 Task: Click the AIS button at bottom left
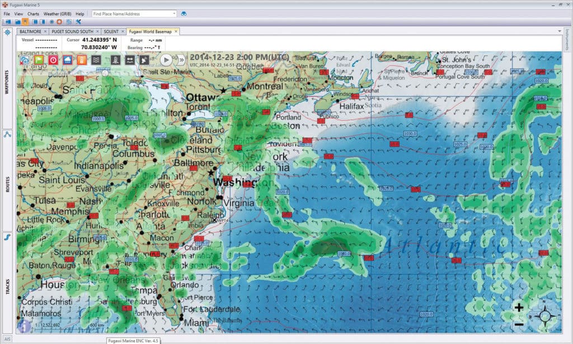coord(7,339)
